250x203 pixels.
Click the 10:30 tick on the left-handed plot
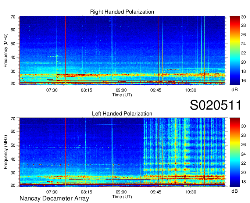pos(190,192)
